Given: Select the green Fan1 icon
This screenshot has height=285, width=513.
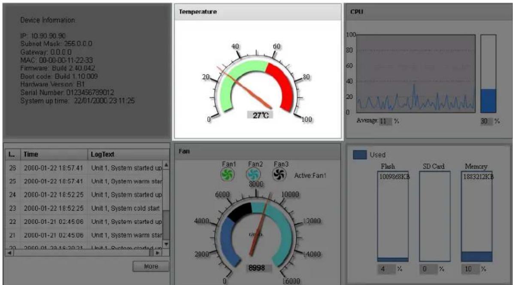Looking at the screenshot, I should [x=228, y=174].
